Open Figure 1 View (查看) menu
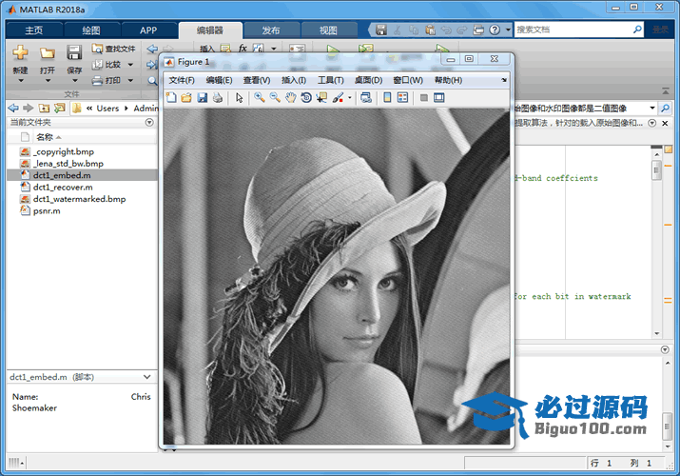680x476 pixels. (257, 80)
